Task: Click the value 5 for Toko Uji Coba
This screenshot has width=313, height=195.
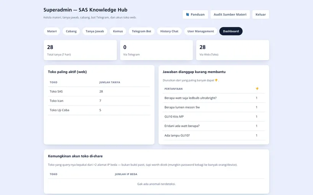Action: (x=100, y=110)
